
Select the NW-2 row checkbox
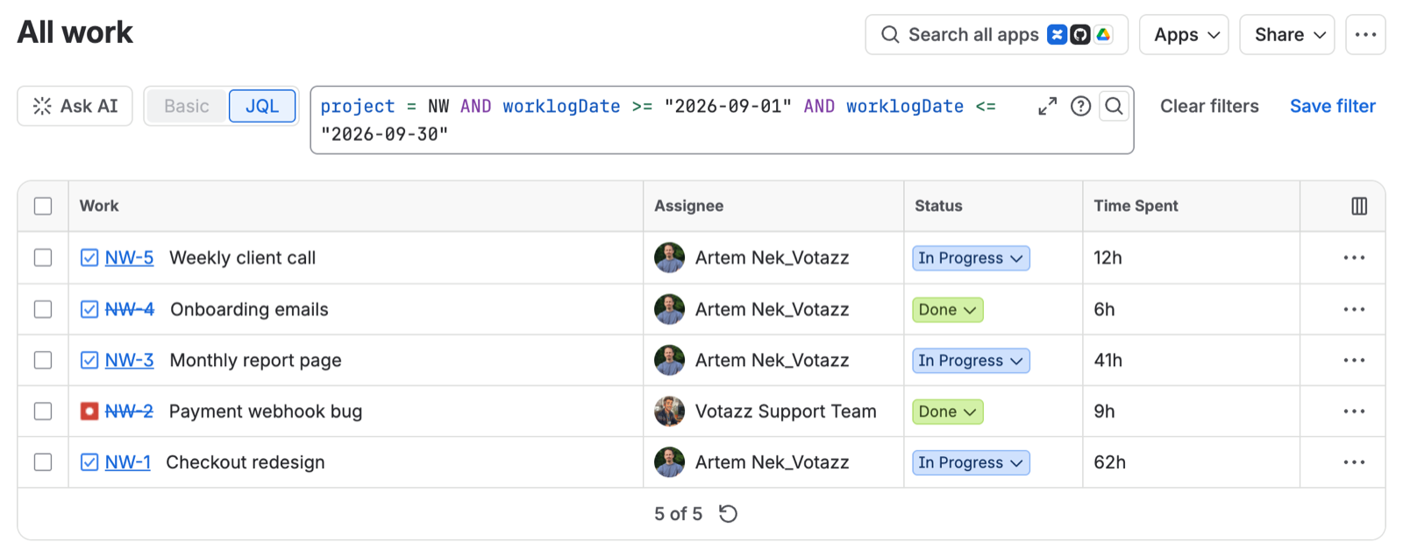click(43, 411)
